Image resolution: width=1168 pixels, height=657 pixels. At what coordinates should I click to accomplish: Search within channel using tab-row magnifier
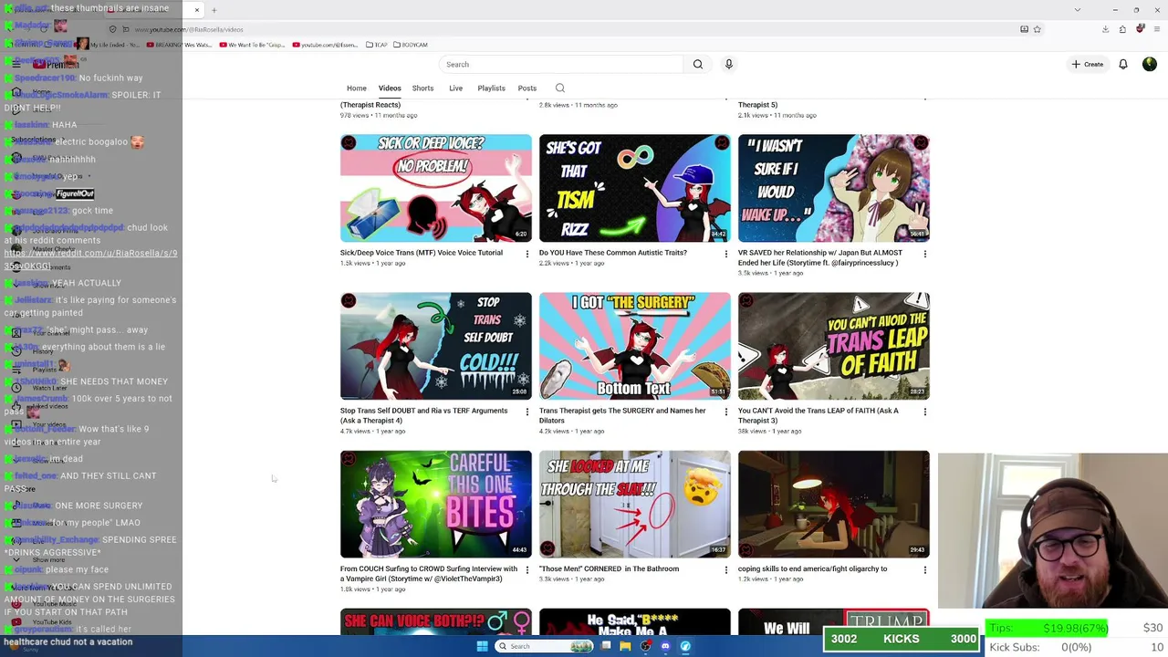(x=560, y=89)
